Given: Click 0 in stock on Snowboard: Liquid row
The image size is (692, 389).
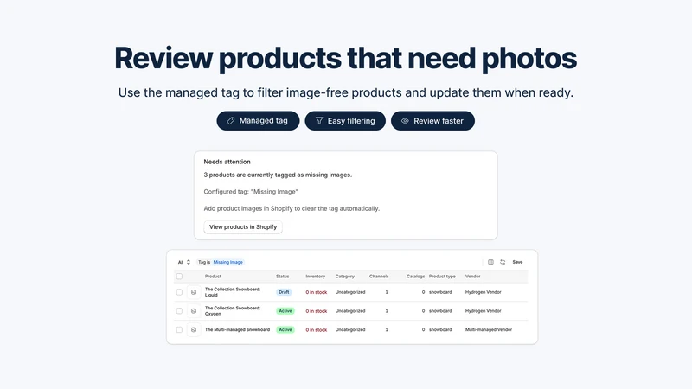Looking at the screenshot, I should (x=317, y=292).
